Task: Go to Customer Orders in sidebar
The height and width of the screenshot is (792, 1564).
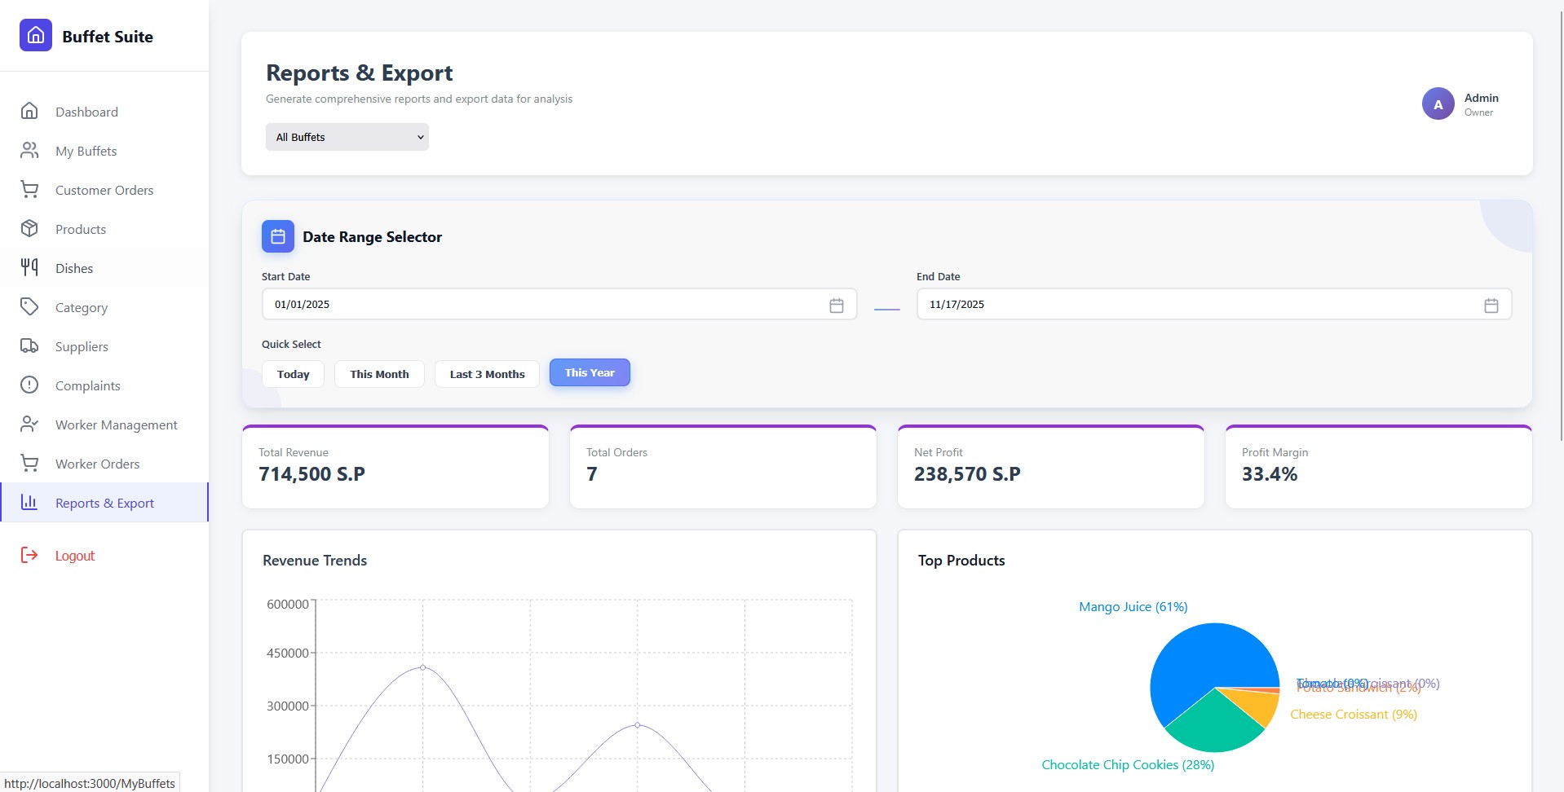Action: [x=104, y=190]
